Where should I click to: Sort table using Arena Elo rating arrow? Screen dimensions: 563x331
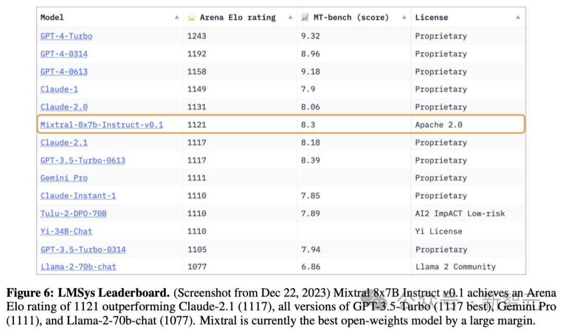290,17
